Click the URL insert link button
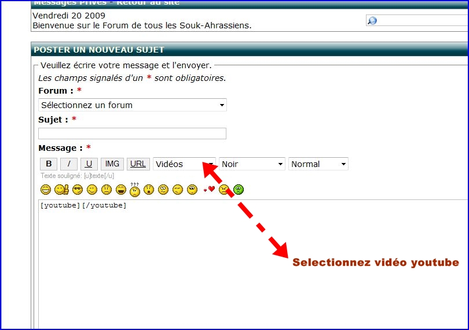This screenshot has width=469, height=330. click(x=138, y=164)
